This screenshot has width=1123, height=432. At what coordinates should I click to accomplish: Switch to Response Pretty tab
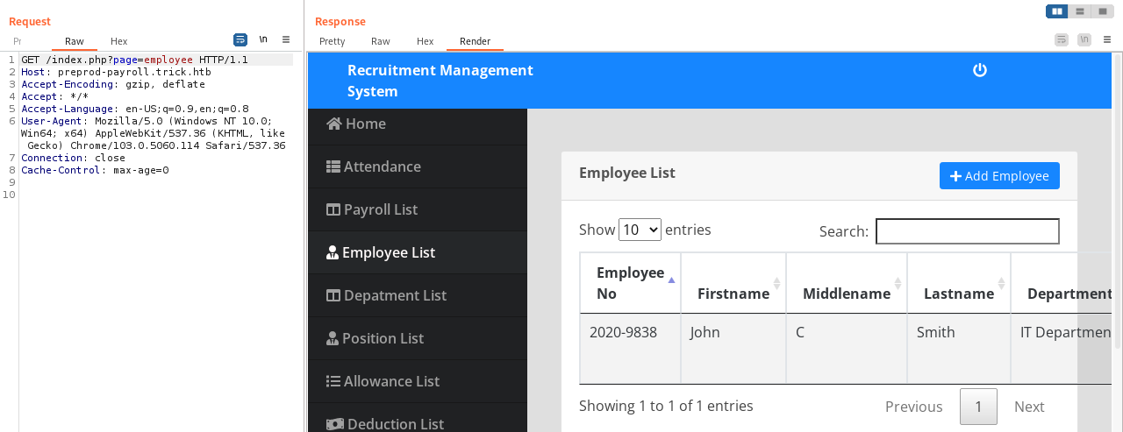(332, 41)
